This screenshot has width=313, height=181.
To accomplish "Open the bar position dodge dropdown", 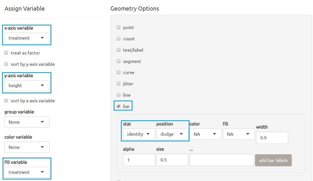I will pyautogui.click(x=172, y=134).
